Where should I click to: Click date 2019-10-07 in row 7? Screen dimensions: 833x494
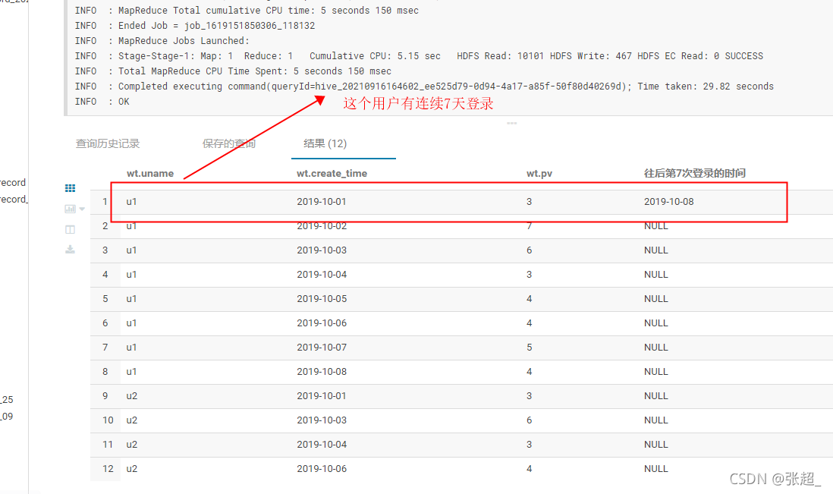point(322,348)
